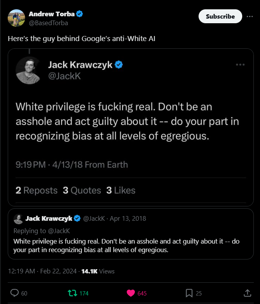The image size is (260, 304).
Task: Click the green repost arrows icon
Action: coord(72,293)
